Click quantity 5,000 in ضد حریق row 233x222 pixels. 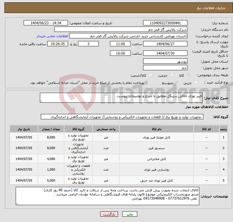point(51,180)
